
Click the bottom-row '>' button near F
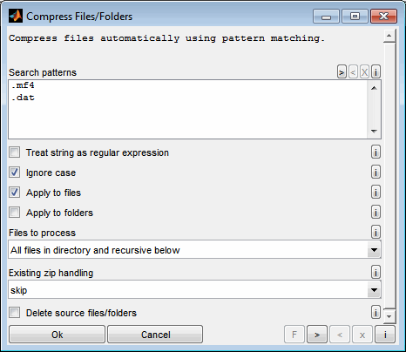pyautogui.click(x=317, y=335)
